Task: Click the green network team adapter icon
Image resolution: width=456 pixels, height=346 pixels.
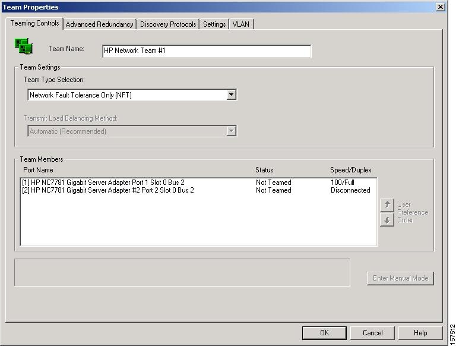Action: (x=24, y=46)
